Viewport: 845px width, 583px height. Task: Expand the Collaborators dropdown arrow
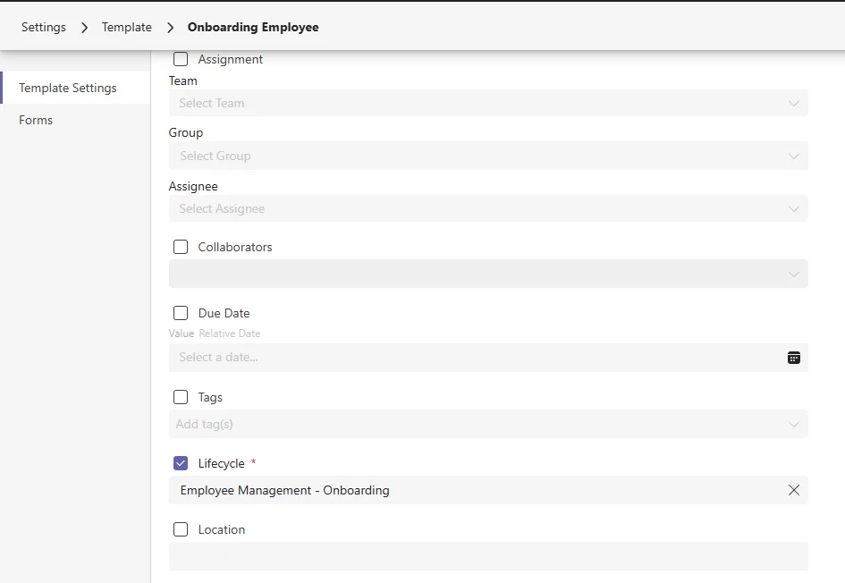tap(793, 275)
